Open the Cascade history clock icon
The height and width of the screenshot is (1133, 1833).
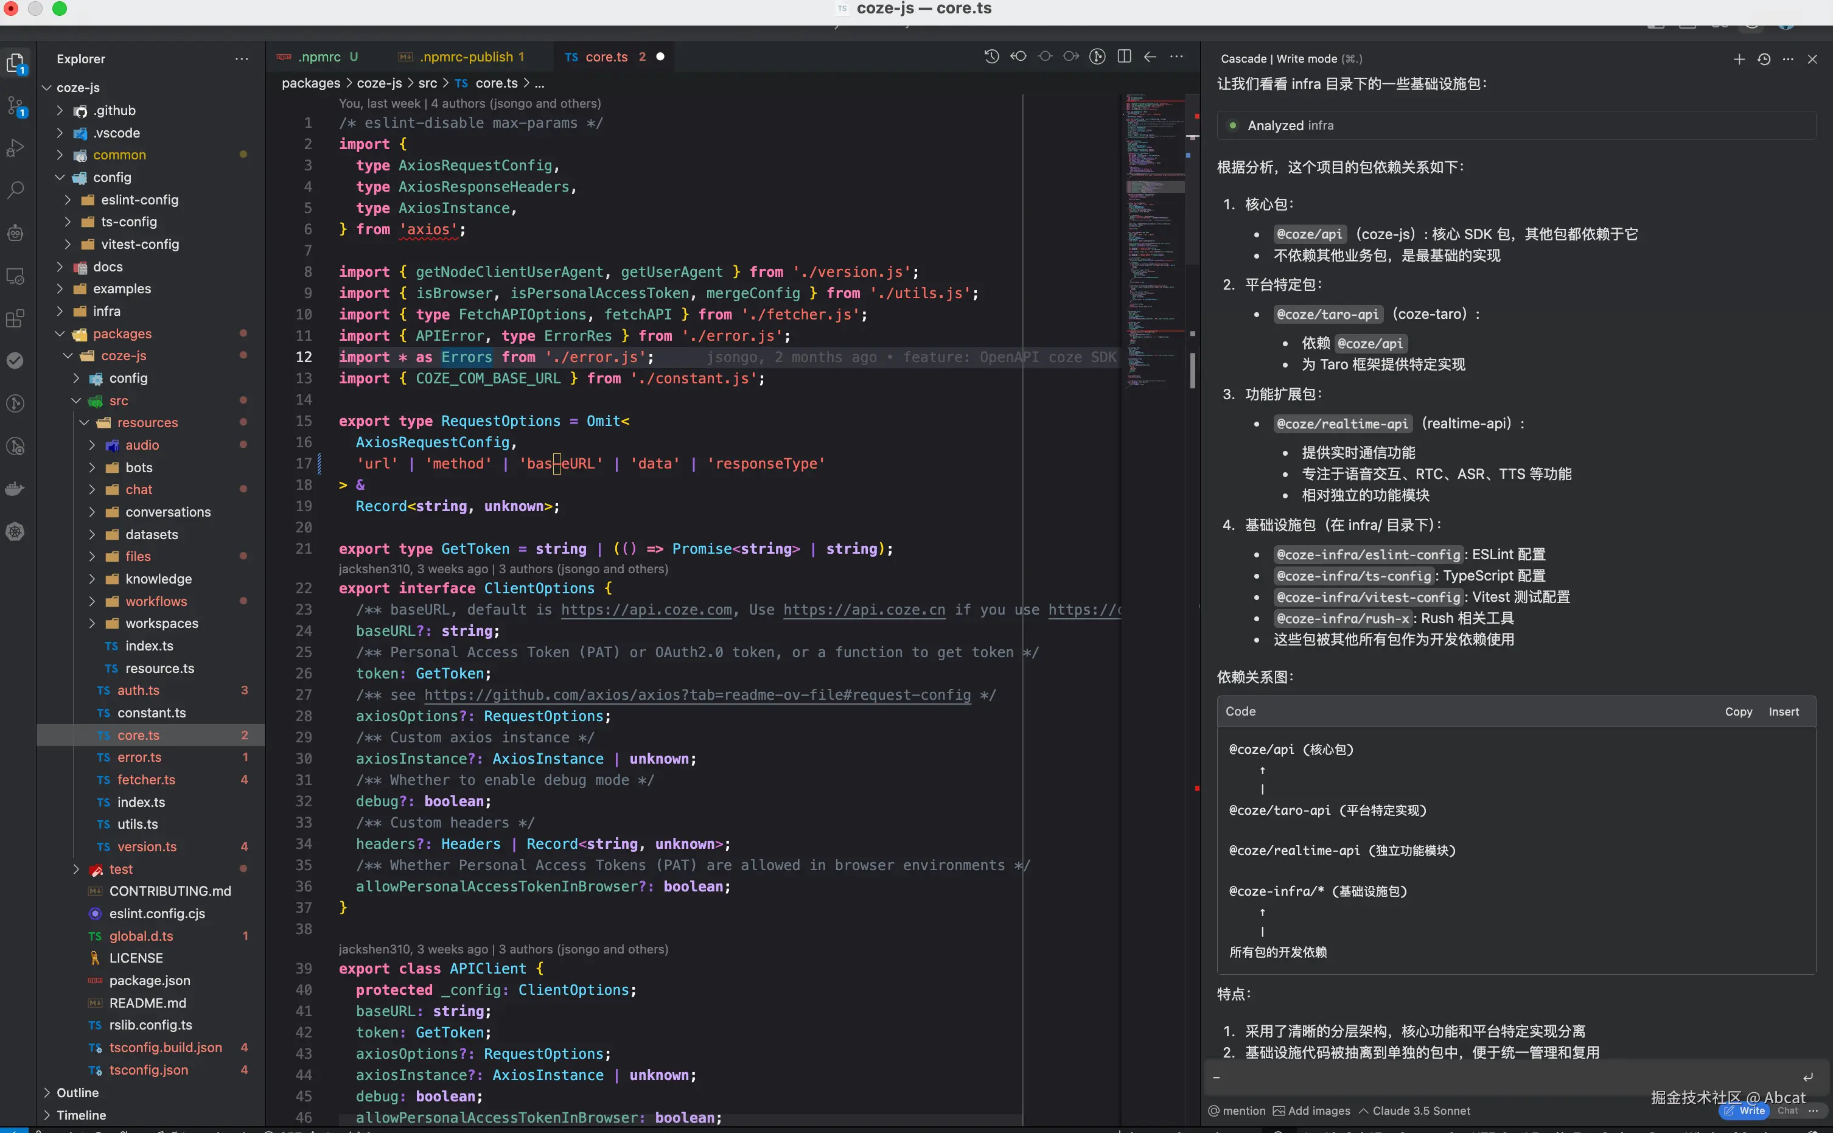coord(1764,59)
